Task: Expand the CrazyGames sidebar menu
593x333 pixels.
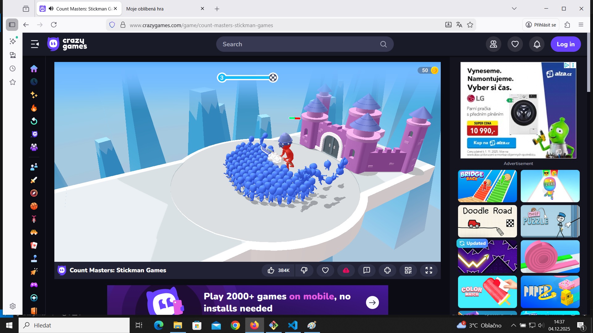Action: pyautogui.click(x=35, y=44)
